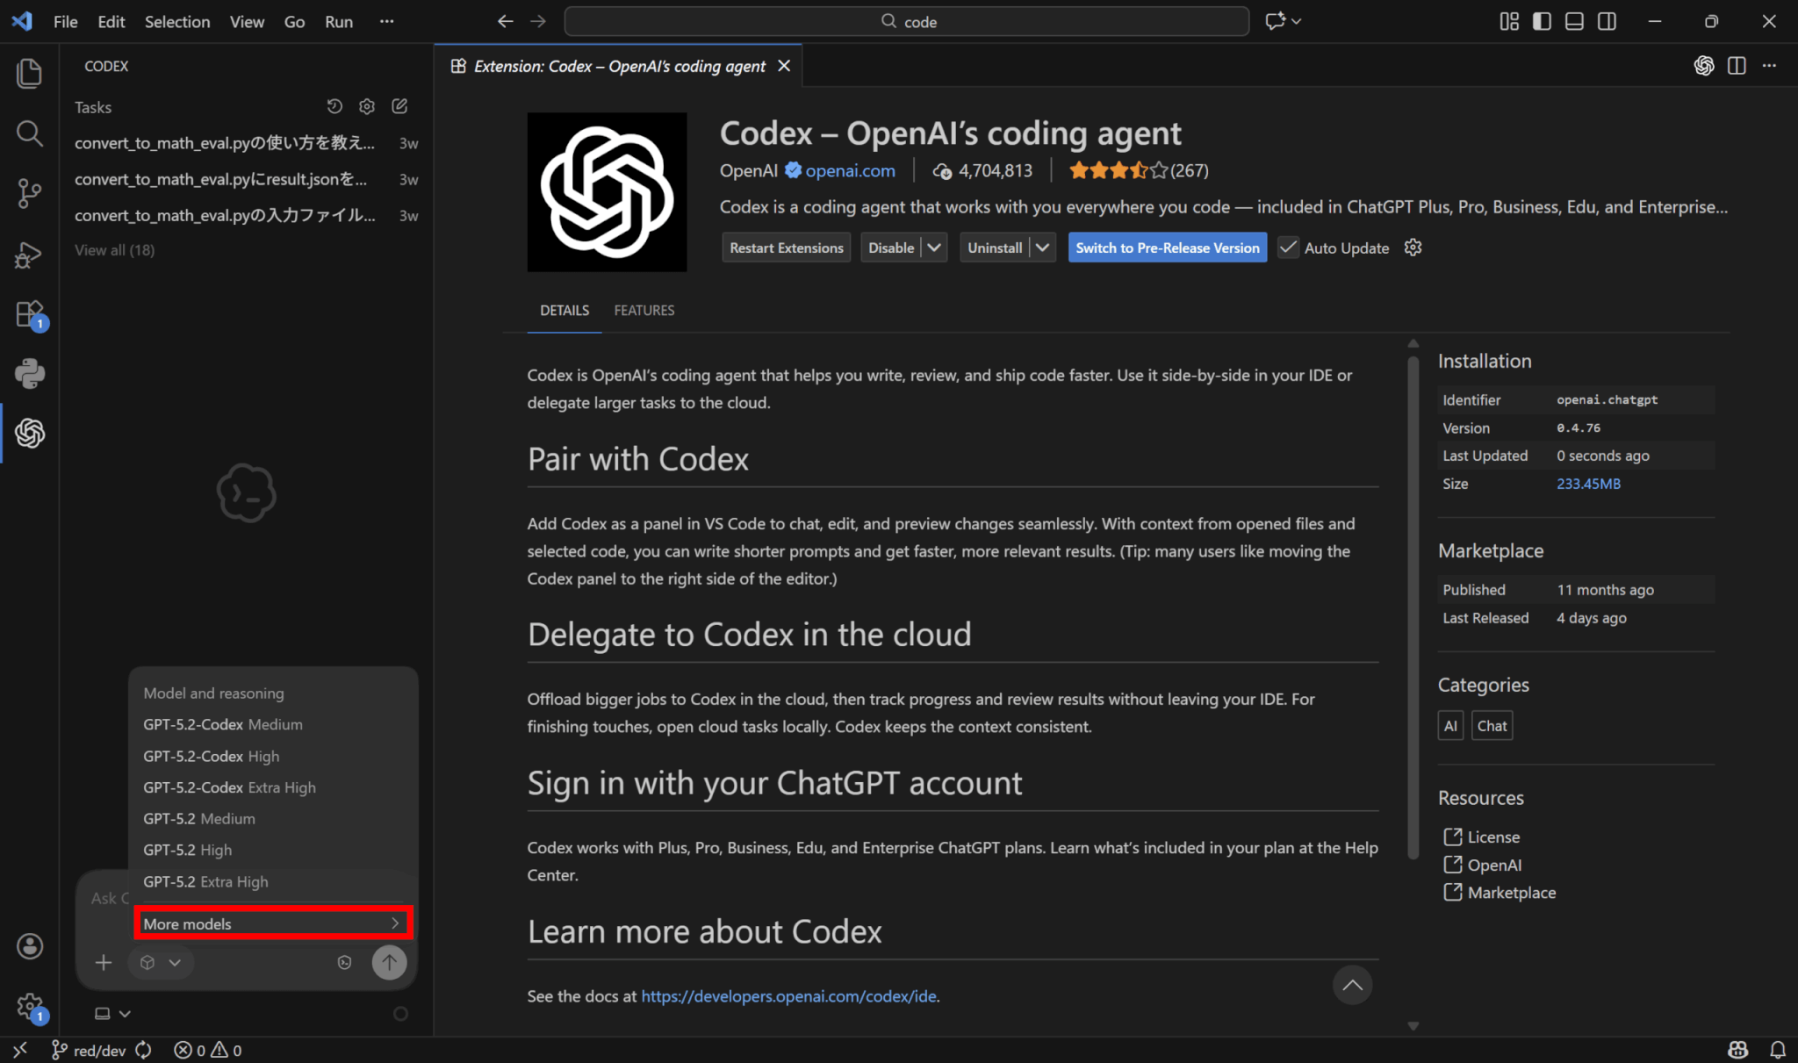
Task: Toggle the Auto Update checkbox
Action: pyautogui.click(x=1288, y=248)
